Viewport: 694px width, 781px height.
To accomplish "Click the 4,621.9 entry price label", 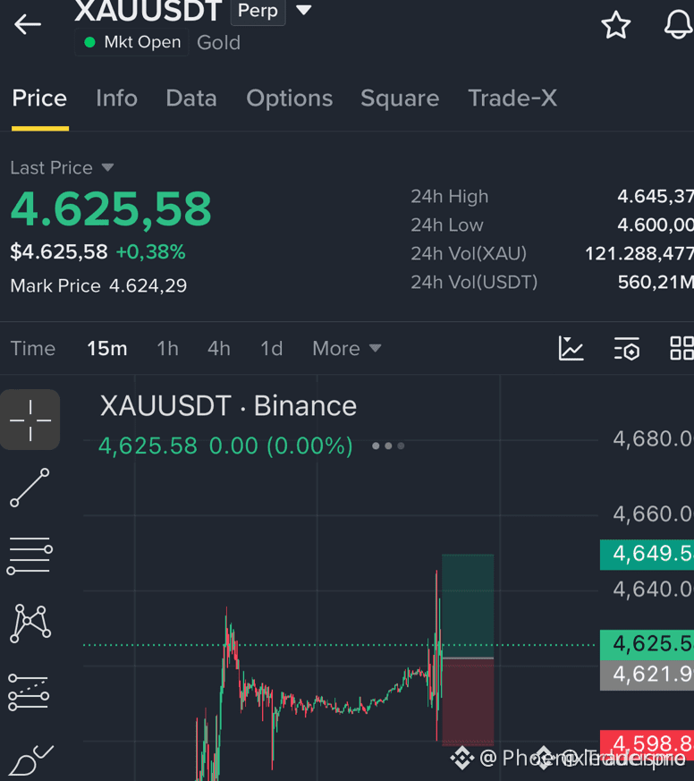I will coord(647,675).
